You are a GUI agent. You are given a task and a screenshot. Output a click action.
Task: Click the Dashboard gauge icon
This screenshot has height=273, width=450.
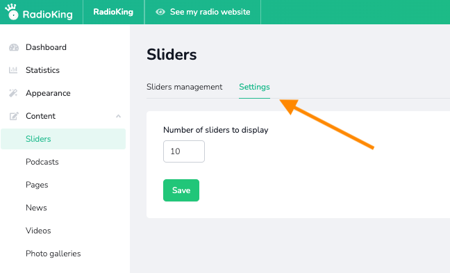tap(13, 47)
